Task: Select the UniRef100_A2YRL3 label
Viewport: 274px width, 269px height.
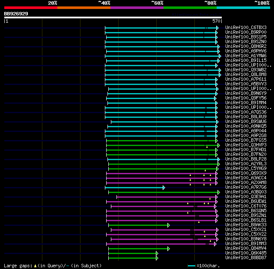Action: tap(246, 164)
